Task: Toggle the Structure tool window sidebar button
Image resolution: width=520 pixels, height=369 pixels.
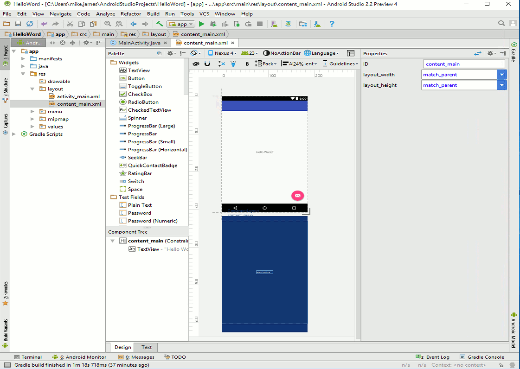Action: coord(5,90)
